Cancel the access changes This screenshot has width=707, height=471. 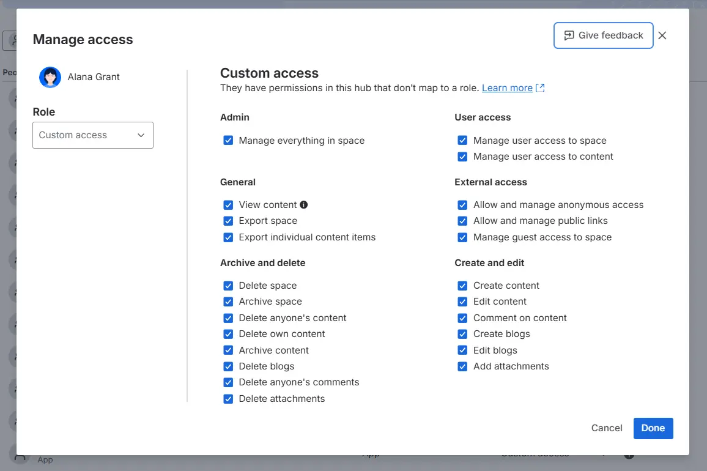click(607, 428)
